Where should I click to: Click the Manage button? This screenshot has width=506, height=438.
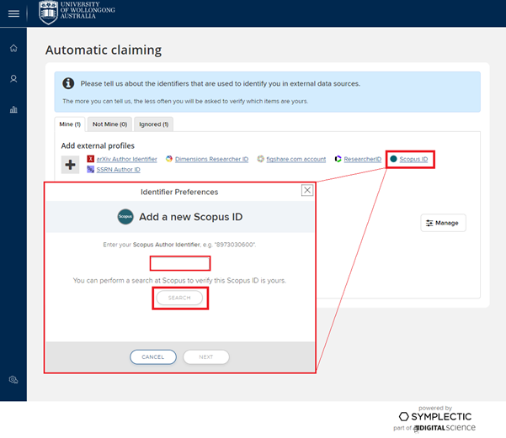coord(443,223)
